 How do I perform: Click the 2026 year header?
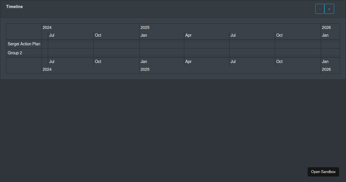[x=326, y=27]
